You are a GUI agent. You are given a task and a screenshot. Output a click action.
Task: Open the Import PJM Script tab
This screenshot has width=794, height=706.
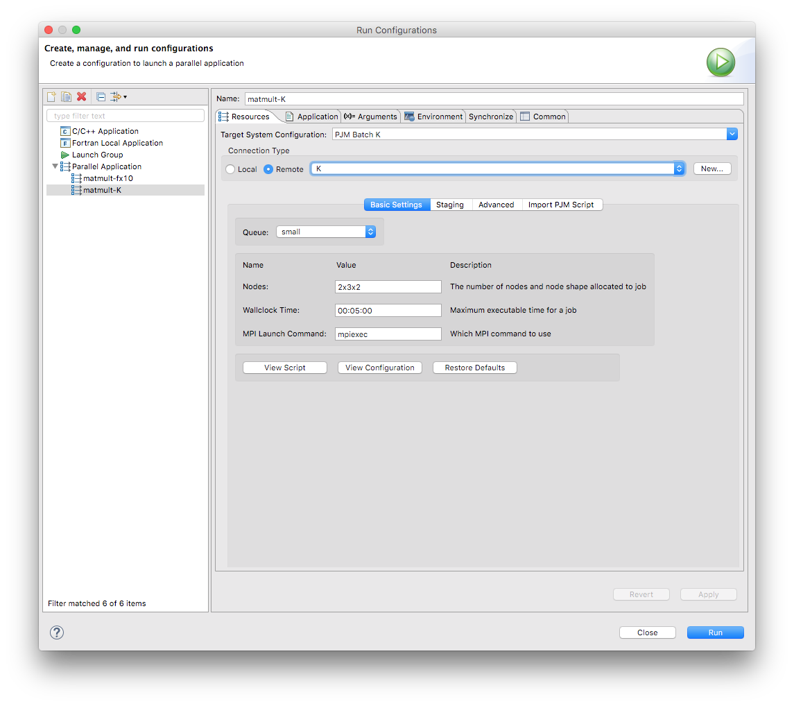click(x=560, y=205)
